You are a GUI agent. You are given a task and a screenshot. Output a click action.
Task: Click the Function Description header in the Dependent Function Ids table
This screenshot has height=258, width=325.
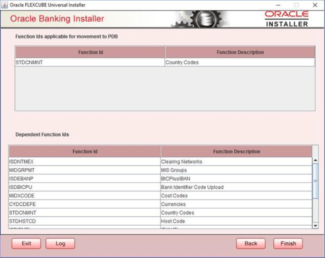pos(236,152)
